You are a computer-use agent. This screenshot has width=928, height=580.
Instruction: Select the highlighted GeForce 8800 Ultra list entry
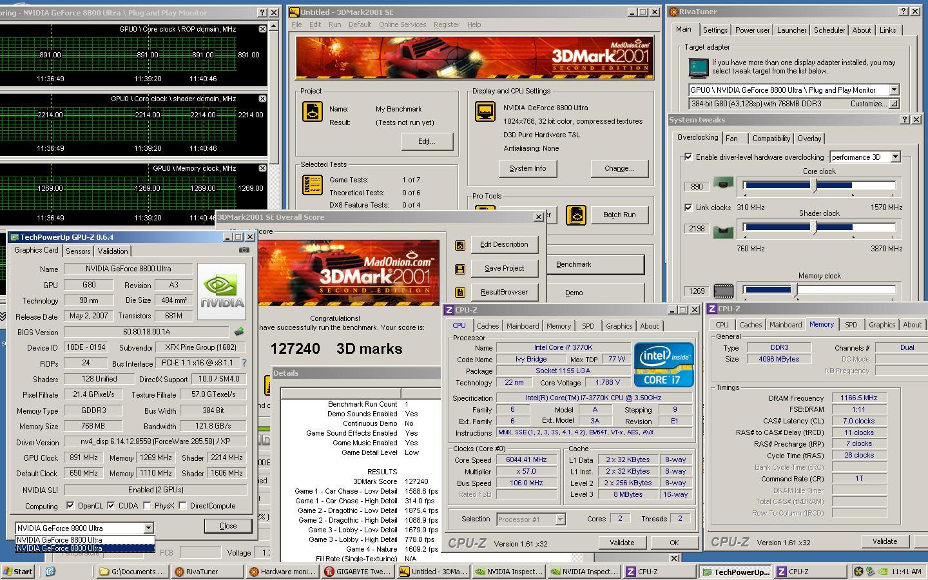pos(85,548)
